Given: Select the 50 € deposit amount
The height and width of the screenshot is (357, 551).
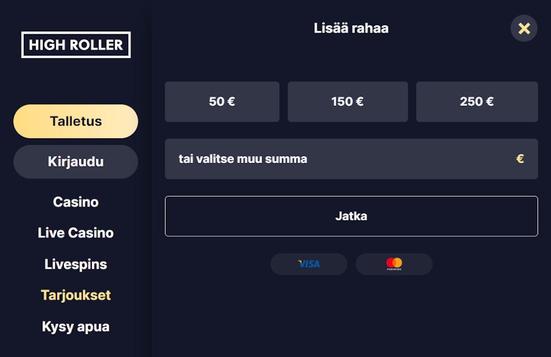Looking at the screenshot, I should point(222,101).
